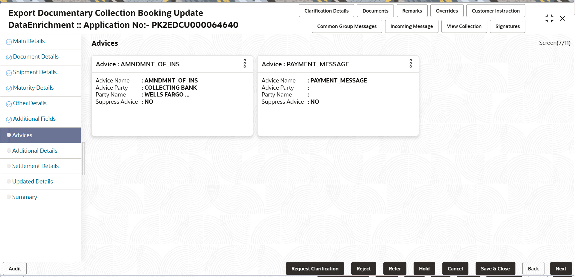
Task: Open the Remarks panel
Action: coord(412,11)
